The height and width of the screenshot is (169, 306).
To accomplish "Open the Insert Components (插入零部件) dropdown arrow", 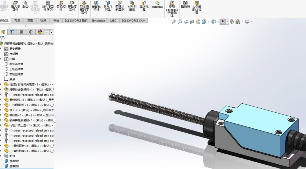I will pos(16,15).
